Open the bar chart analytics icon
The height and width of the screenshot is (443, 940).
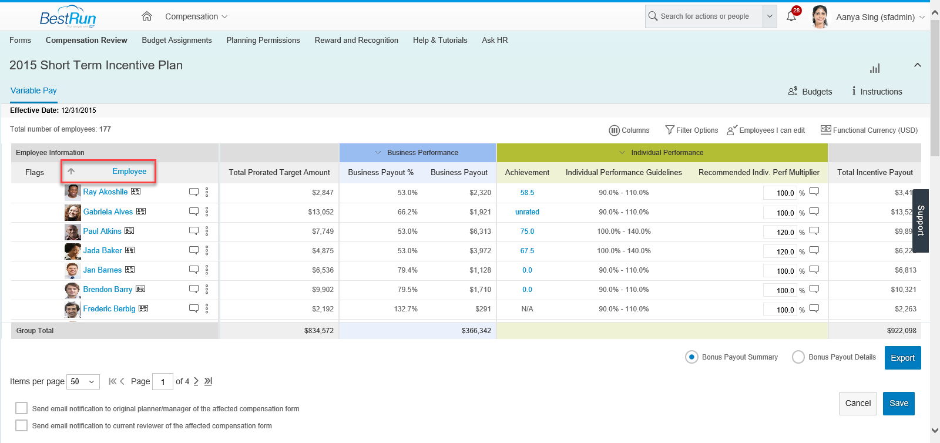click(x=875, y=68)
